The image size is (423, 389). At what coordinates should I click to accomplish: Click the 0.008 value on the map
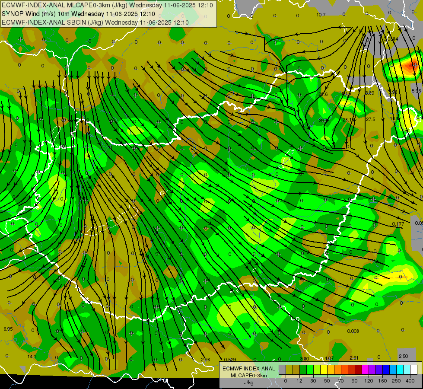click(353, 331)
